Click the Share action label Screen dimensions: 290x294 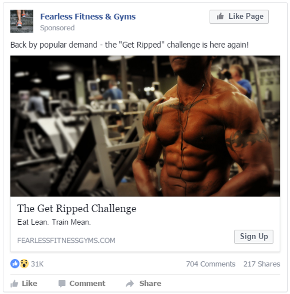point(150,283)
